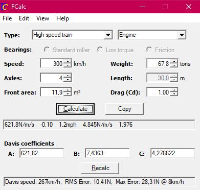Click the Recalc button
Image resolution: width=200 pixels, height=190 pixels.
[x=100, y=168]
